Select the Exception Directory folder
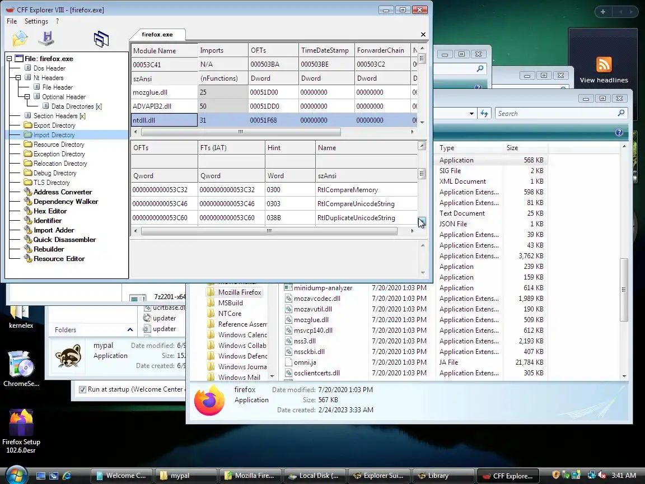This screenshot has height=484, width=645. (59, 153)
